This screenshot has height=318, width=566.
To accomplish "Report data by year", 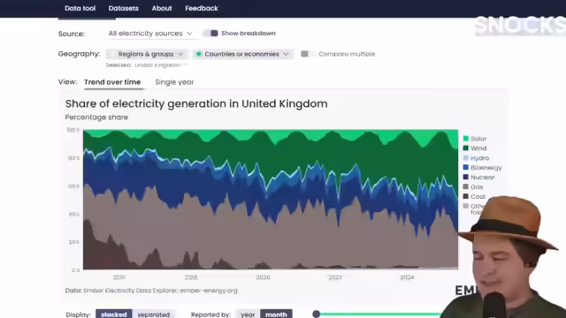I will pos(248,314).
